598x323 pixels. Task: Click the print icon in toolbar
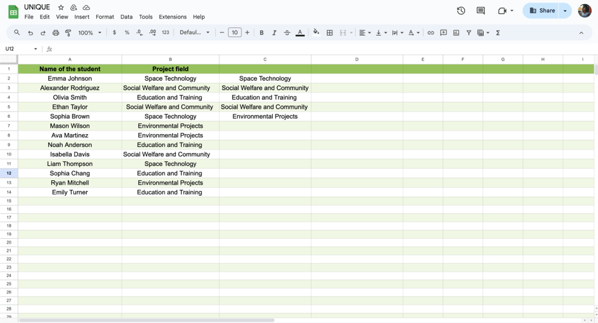tap(56, 33)
